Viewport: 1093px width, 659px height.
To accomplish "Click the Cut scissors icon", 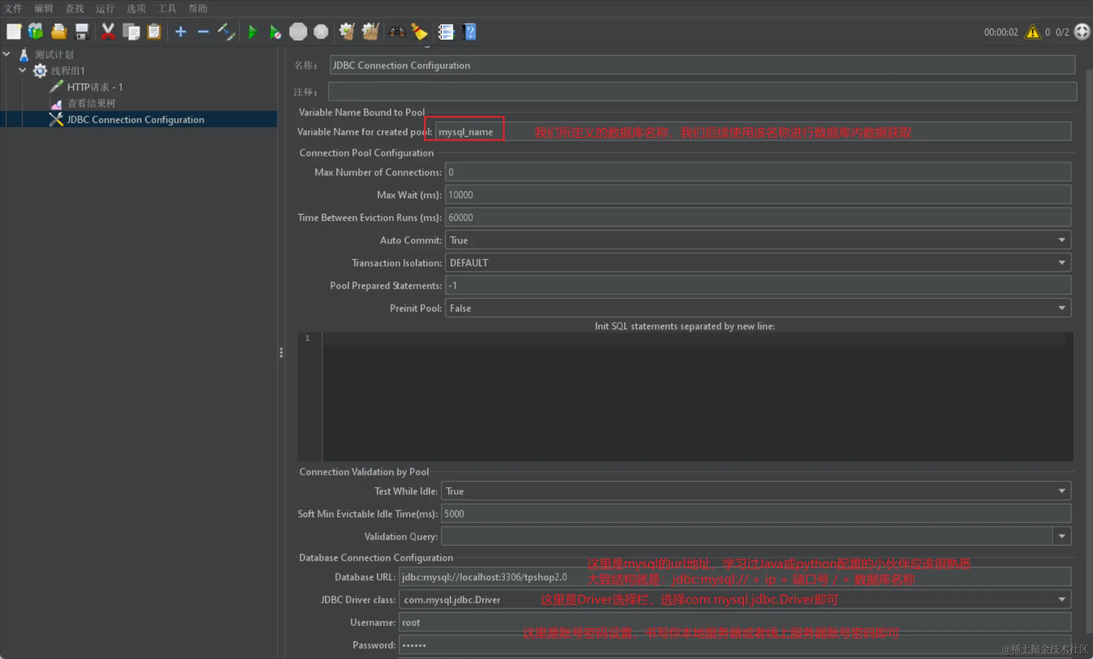I will point(108,32).
